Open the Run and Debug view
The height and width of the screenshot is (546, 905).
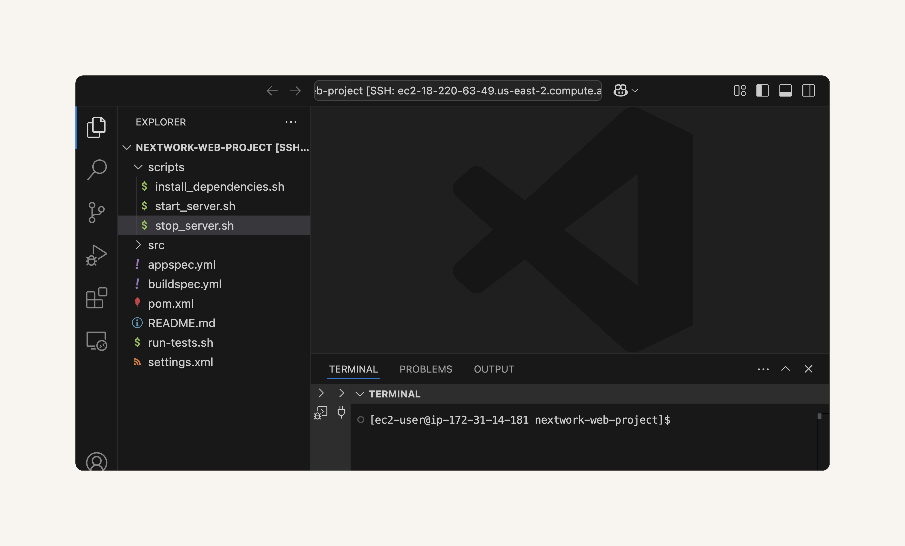point(96,255)
